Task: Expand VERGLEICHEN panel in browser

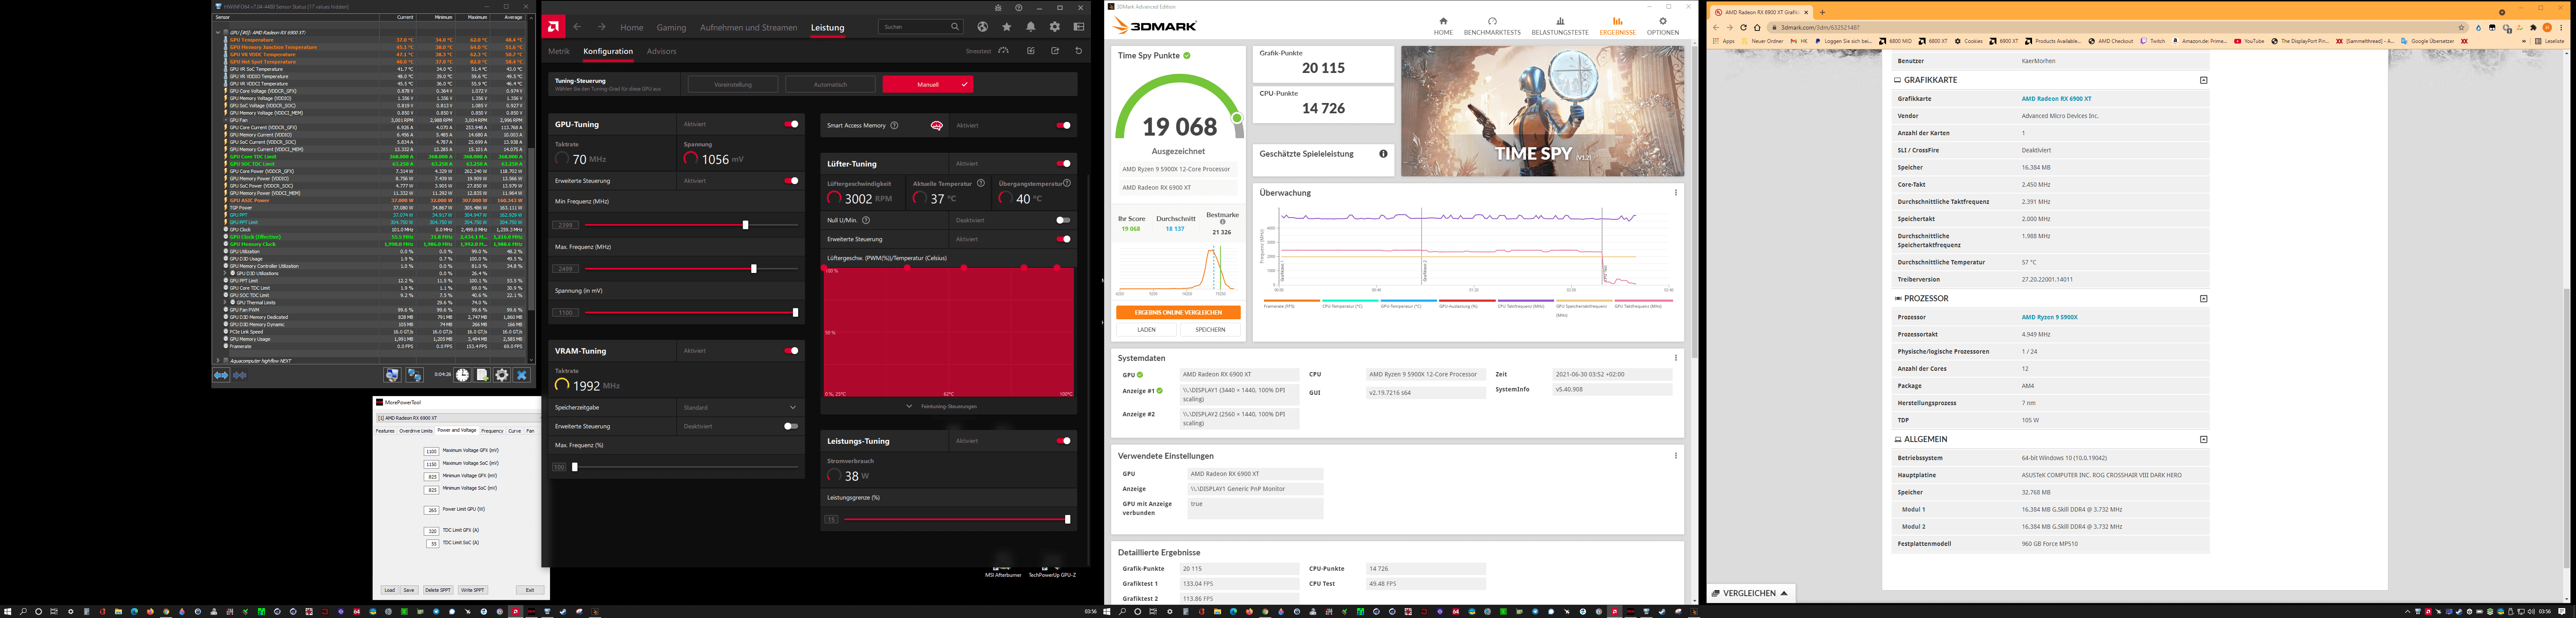Action: point(1751,593)
